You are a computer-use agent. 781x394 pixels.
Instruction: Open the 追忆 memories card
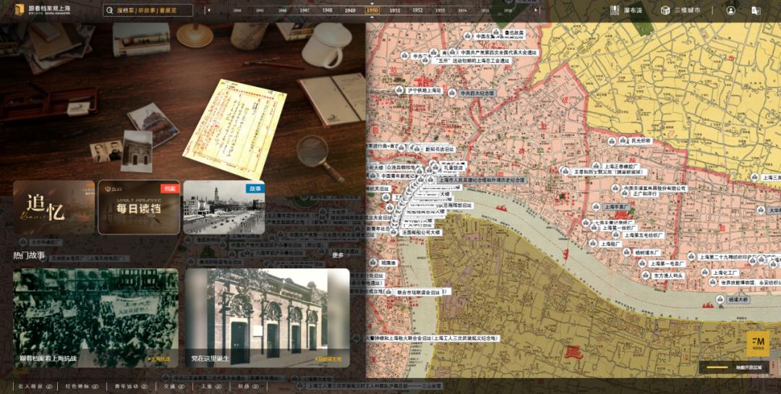[54, 208]
